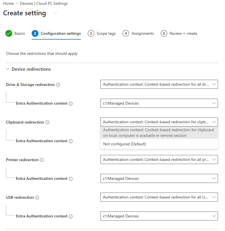Click info icon for Entra context under Drive & Storage
225x231 pixels.
click(x=71, y=103)
